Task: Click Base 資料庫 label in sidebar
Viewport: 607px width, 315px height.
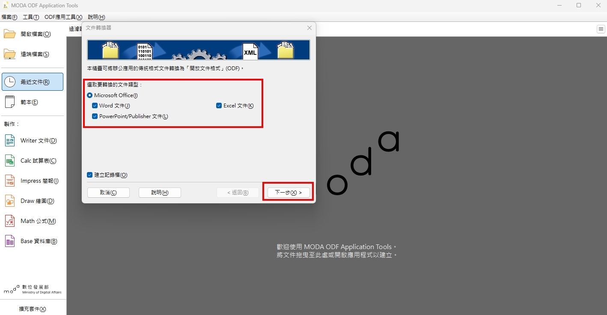Action: (39, 241)
